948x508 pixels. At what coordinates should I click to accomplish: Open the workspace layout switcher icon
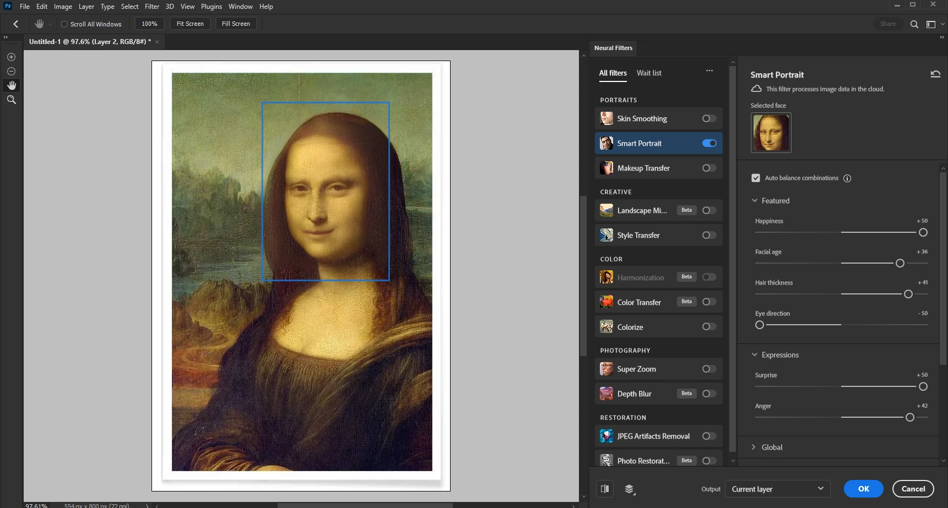coord(931,24)
